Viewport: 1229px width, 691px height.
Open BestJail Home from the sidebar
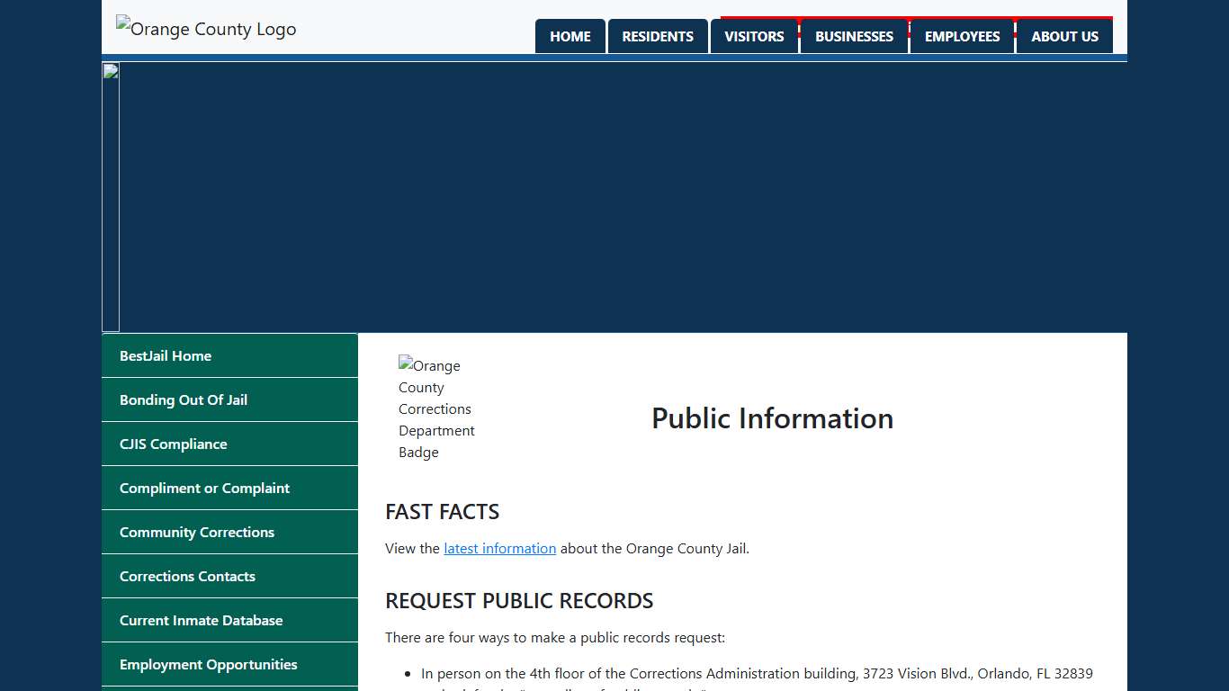point(166,355)
